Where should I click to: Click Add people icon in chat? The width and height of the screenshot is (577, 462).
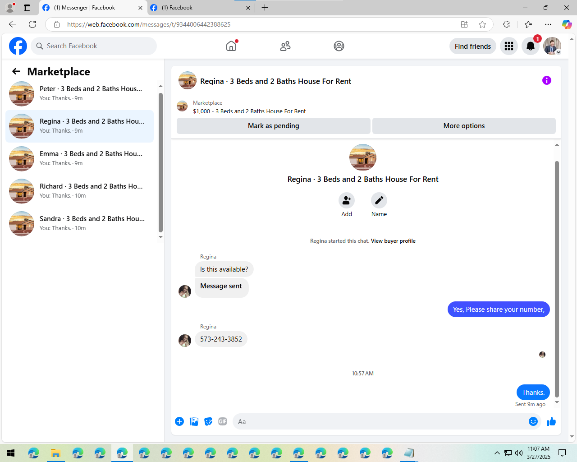pos(347,200)
